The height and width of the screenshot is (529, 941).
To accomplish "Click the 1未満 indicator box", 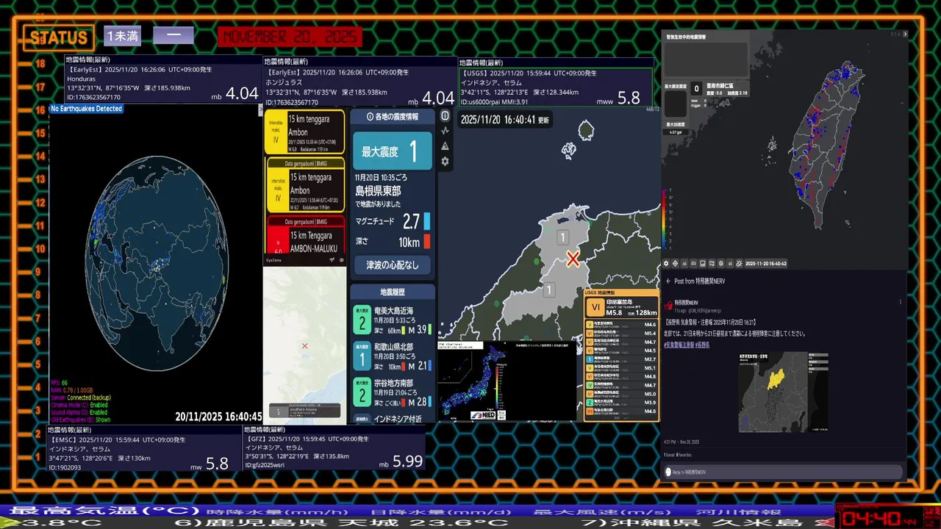I will pos(123,36).
